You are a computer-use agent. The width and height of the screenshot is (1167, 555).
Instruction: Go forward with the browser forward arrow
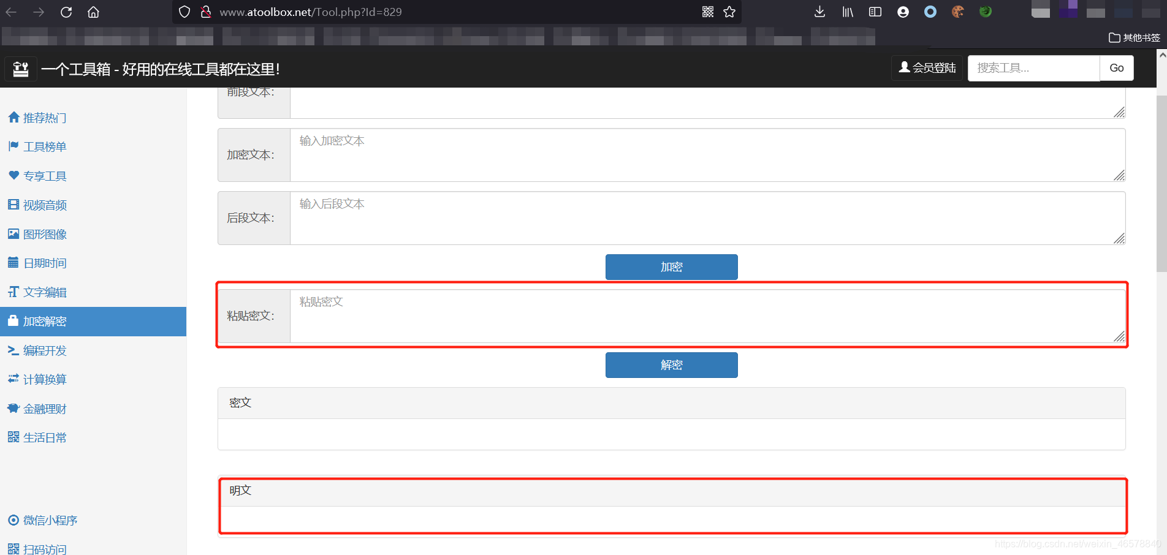[x=39, y=12]
